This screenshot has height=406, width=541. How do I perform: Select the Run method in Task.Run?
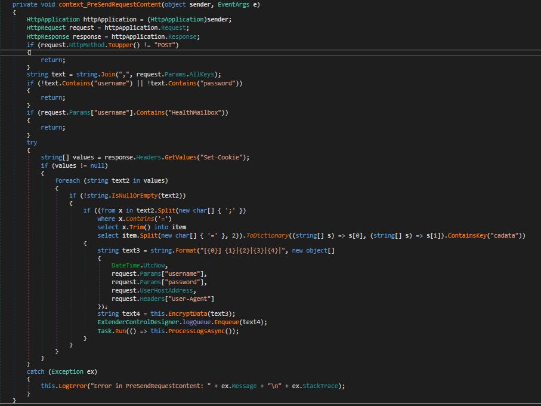click(120, 331)
